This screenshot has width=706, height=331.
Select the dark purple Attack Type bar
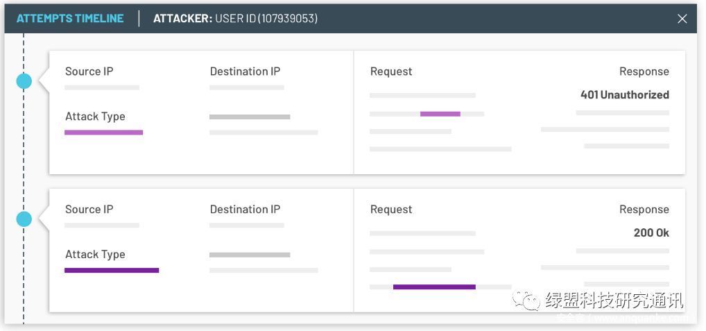tap(112, 271)
